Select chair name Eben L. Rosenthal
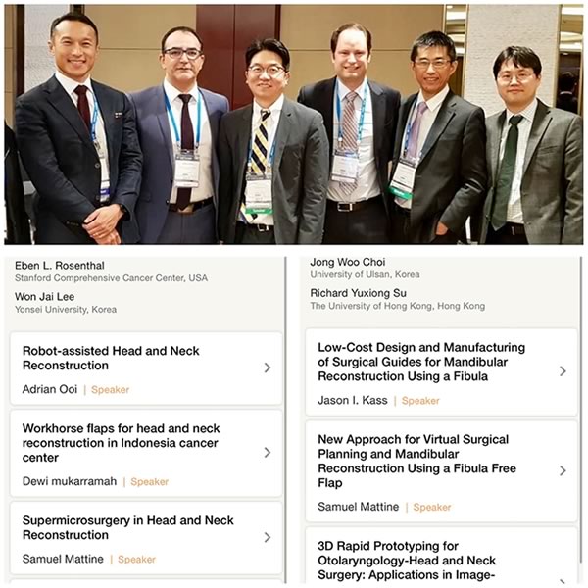588x588 pixels. (60, 266)
